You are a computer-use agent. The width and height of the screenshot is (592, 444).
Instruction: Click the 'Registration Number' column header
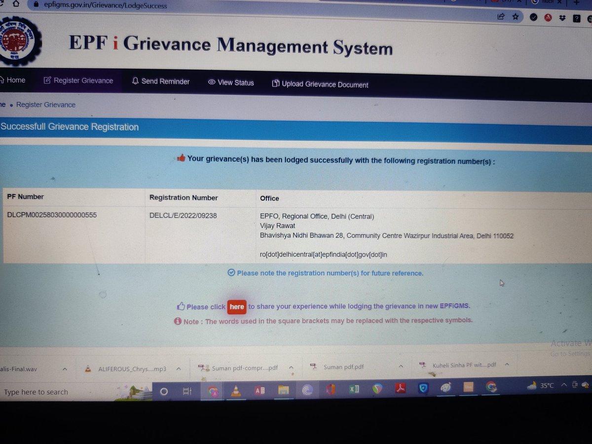[x=184, y=197]
